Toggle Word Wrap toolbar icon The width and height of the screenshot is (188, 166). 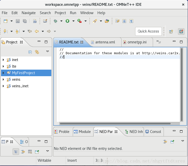(117, 21)
